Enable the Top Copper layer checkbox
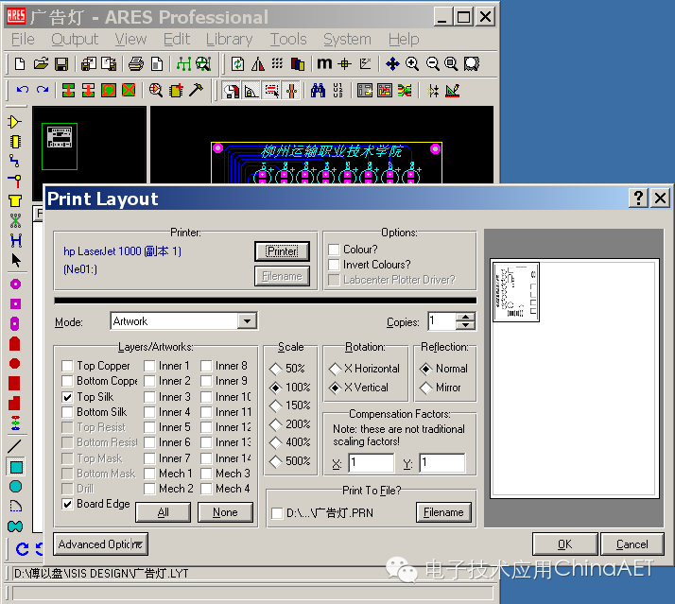The height and width of the screenshot is (604, 675). tap(67, 366)
